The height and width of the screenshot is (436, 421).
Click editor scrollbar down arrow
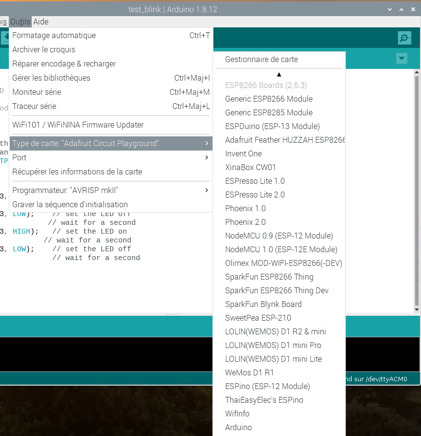click(417, 309)
